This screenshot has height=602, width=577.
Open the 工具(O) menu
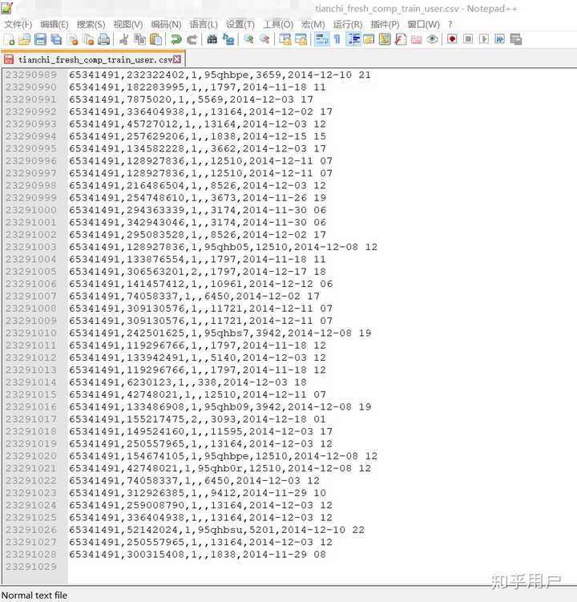(278, 24)
